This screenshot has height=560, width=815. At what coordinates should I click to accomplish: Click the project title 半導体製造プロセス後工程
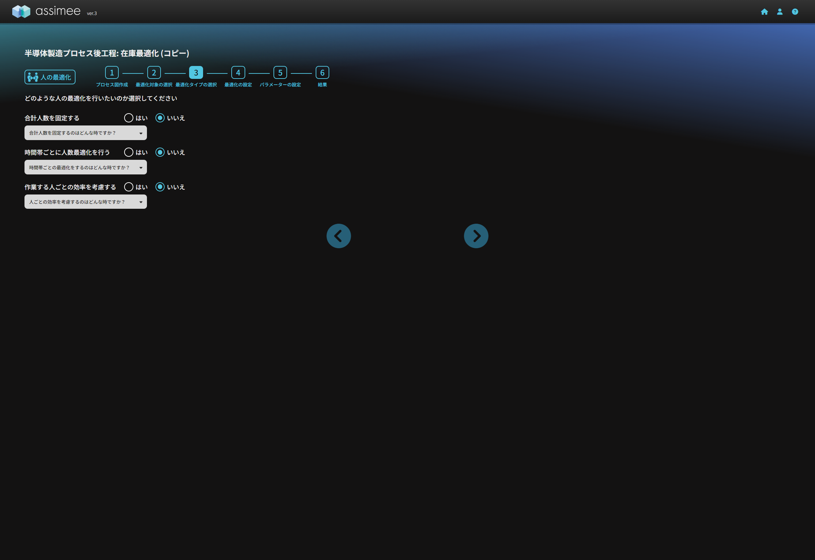click(107, 53)
